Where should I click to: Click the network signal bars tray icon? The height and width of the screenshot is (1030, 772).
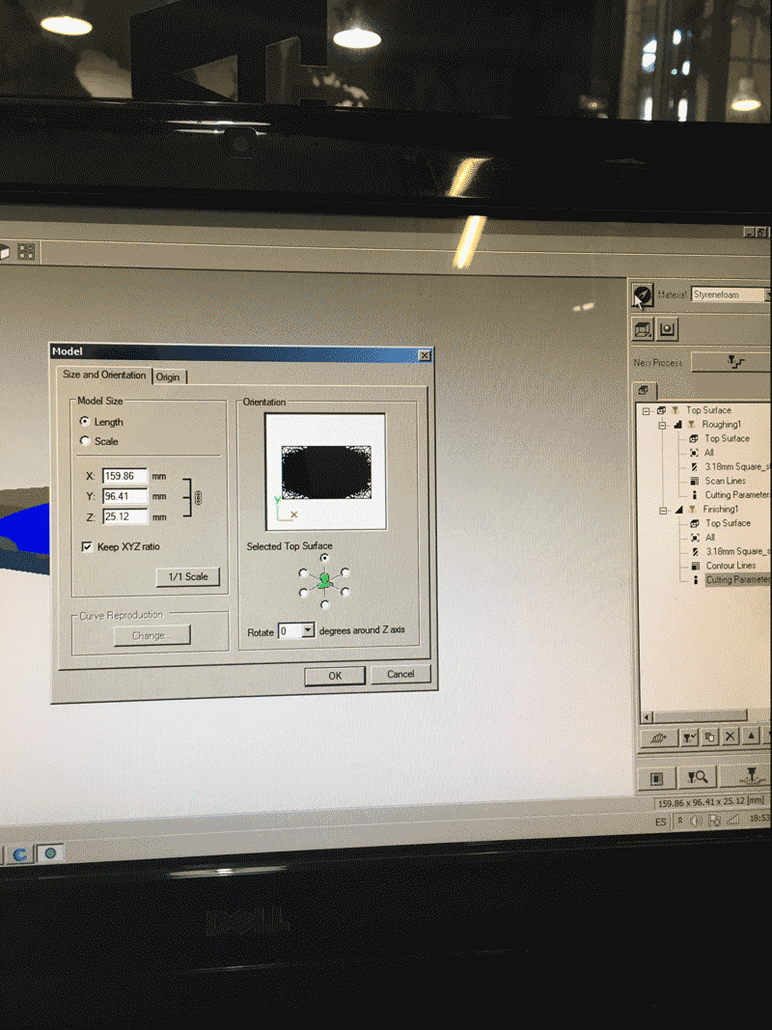(732, 820)
